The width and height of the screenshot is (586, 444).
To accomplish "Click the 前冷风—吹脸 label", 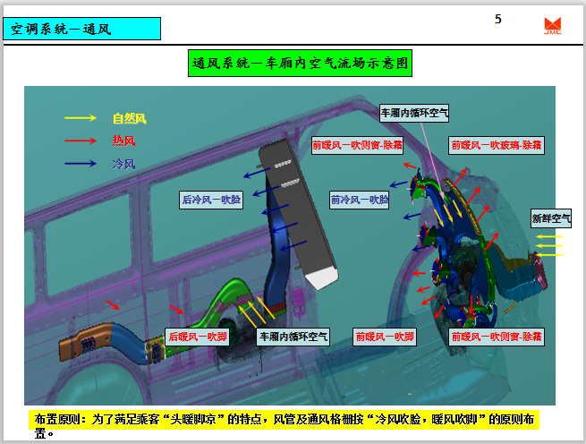I will (360, 201).
